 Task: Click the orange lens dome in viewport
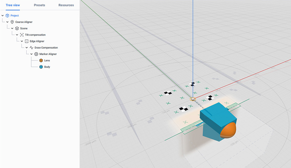pyautogui.click(x=229, y=131)
